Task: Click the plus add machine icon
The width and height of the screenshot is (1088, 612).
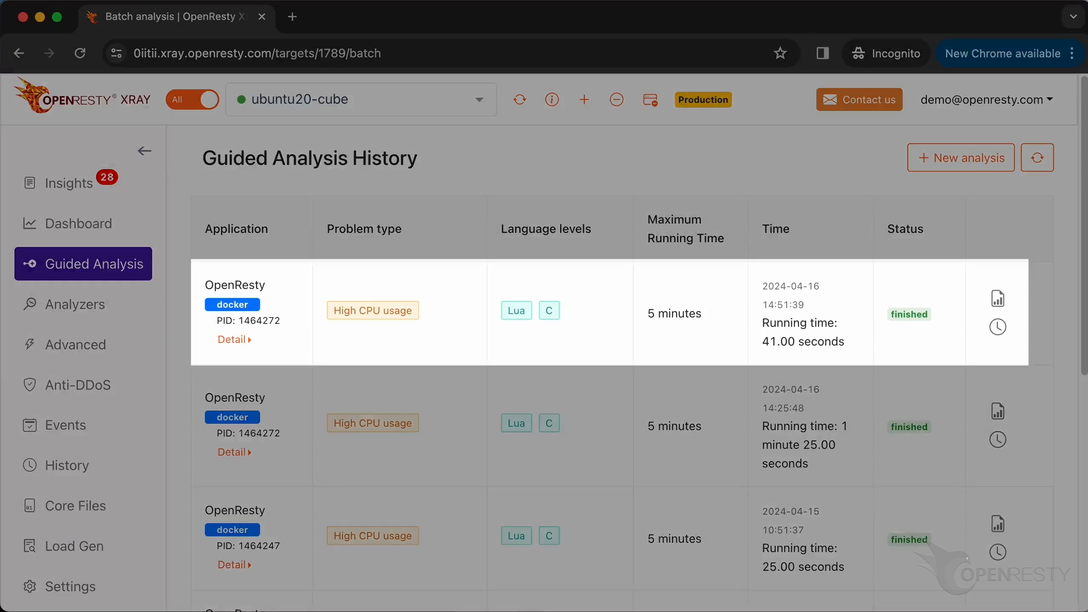Action: tap(584, 99)
